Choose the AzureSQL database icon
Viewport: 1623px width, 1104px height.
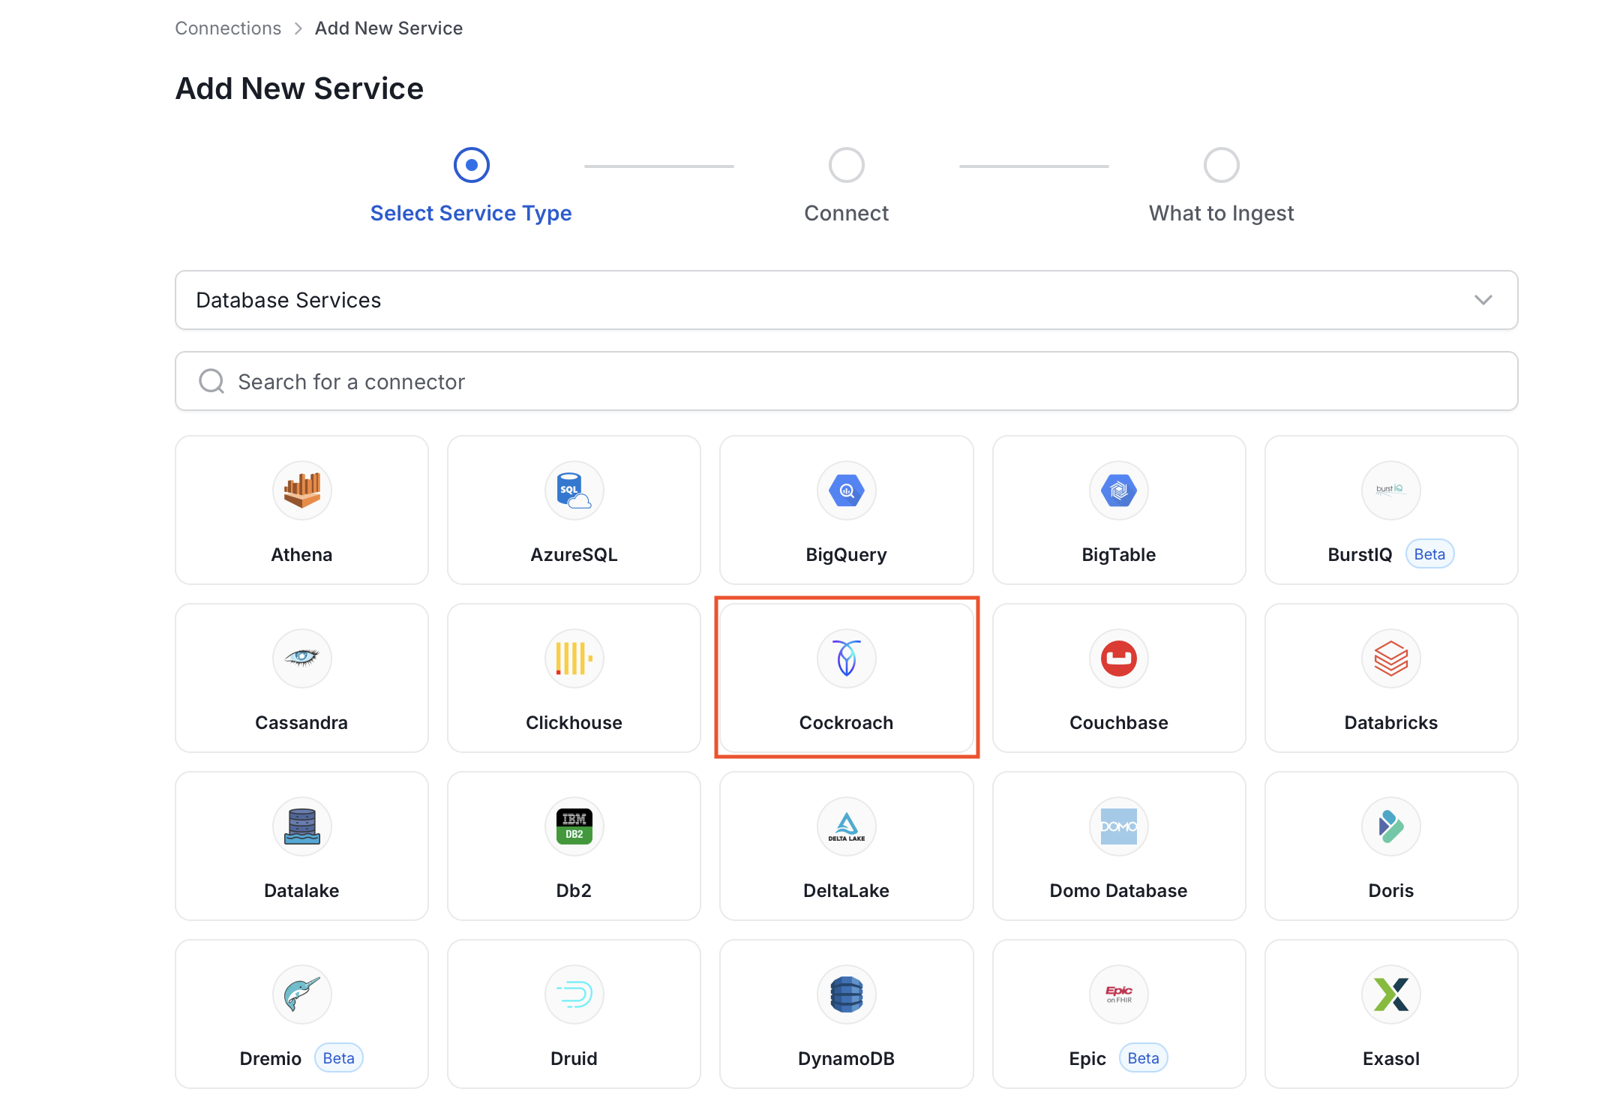pyautogui.click(x=574, y=490)
